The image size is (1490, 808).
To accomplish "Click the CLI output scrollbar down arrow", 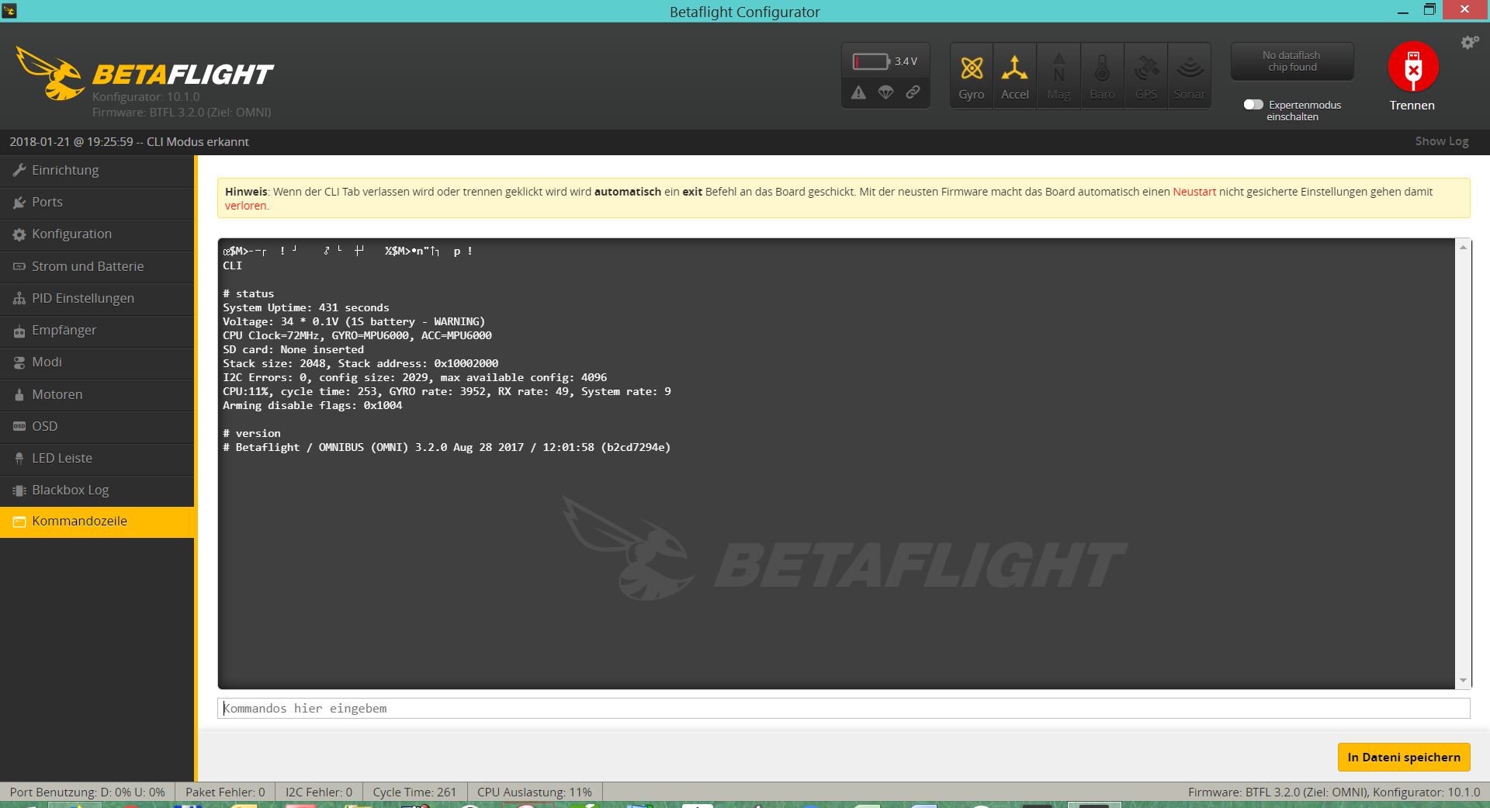I will click(x=1463, y=681).
